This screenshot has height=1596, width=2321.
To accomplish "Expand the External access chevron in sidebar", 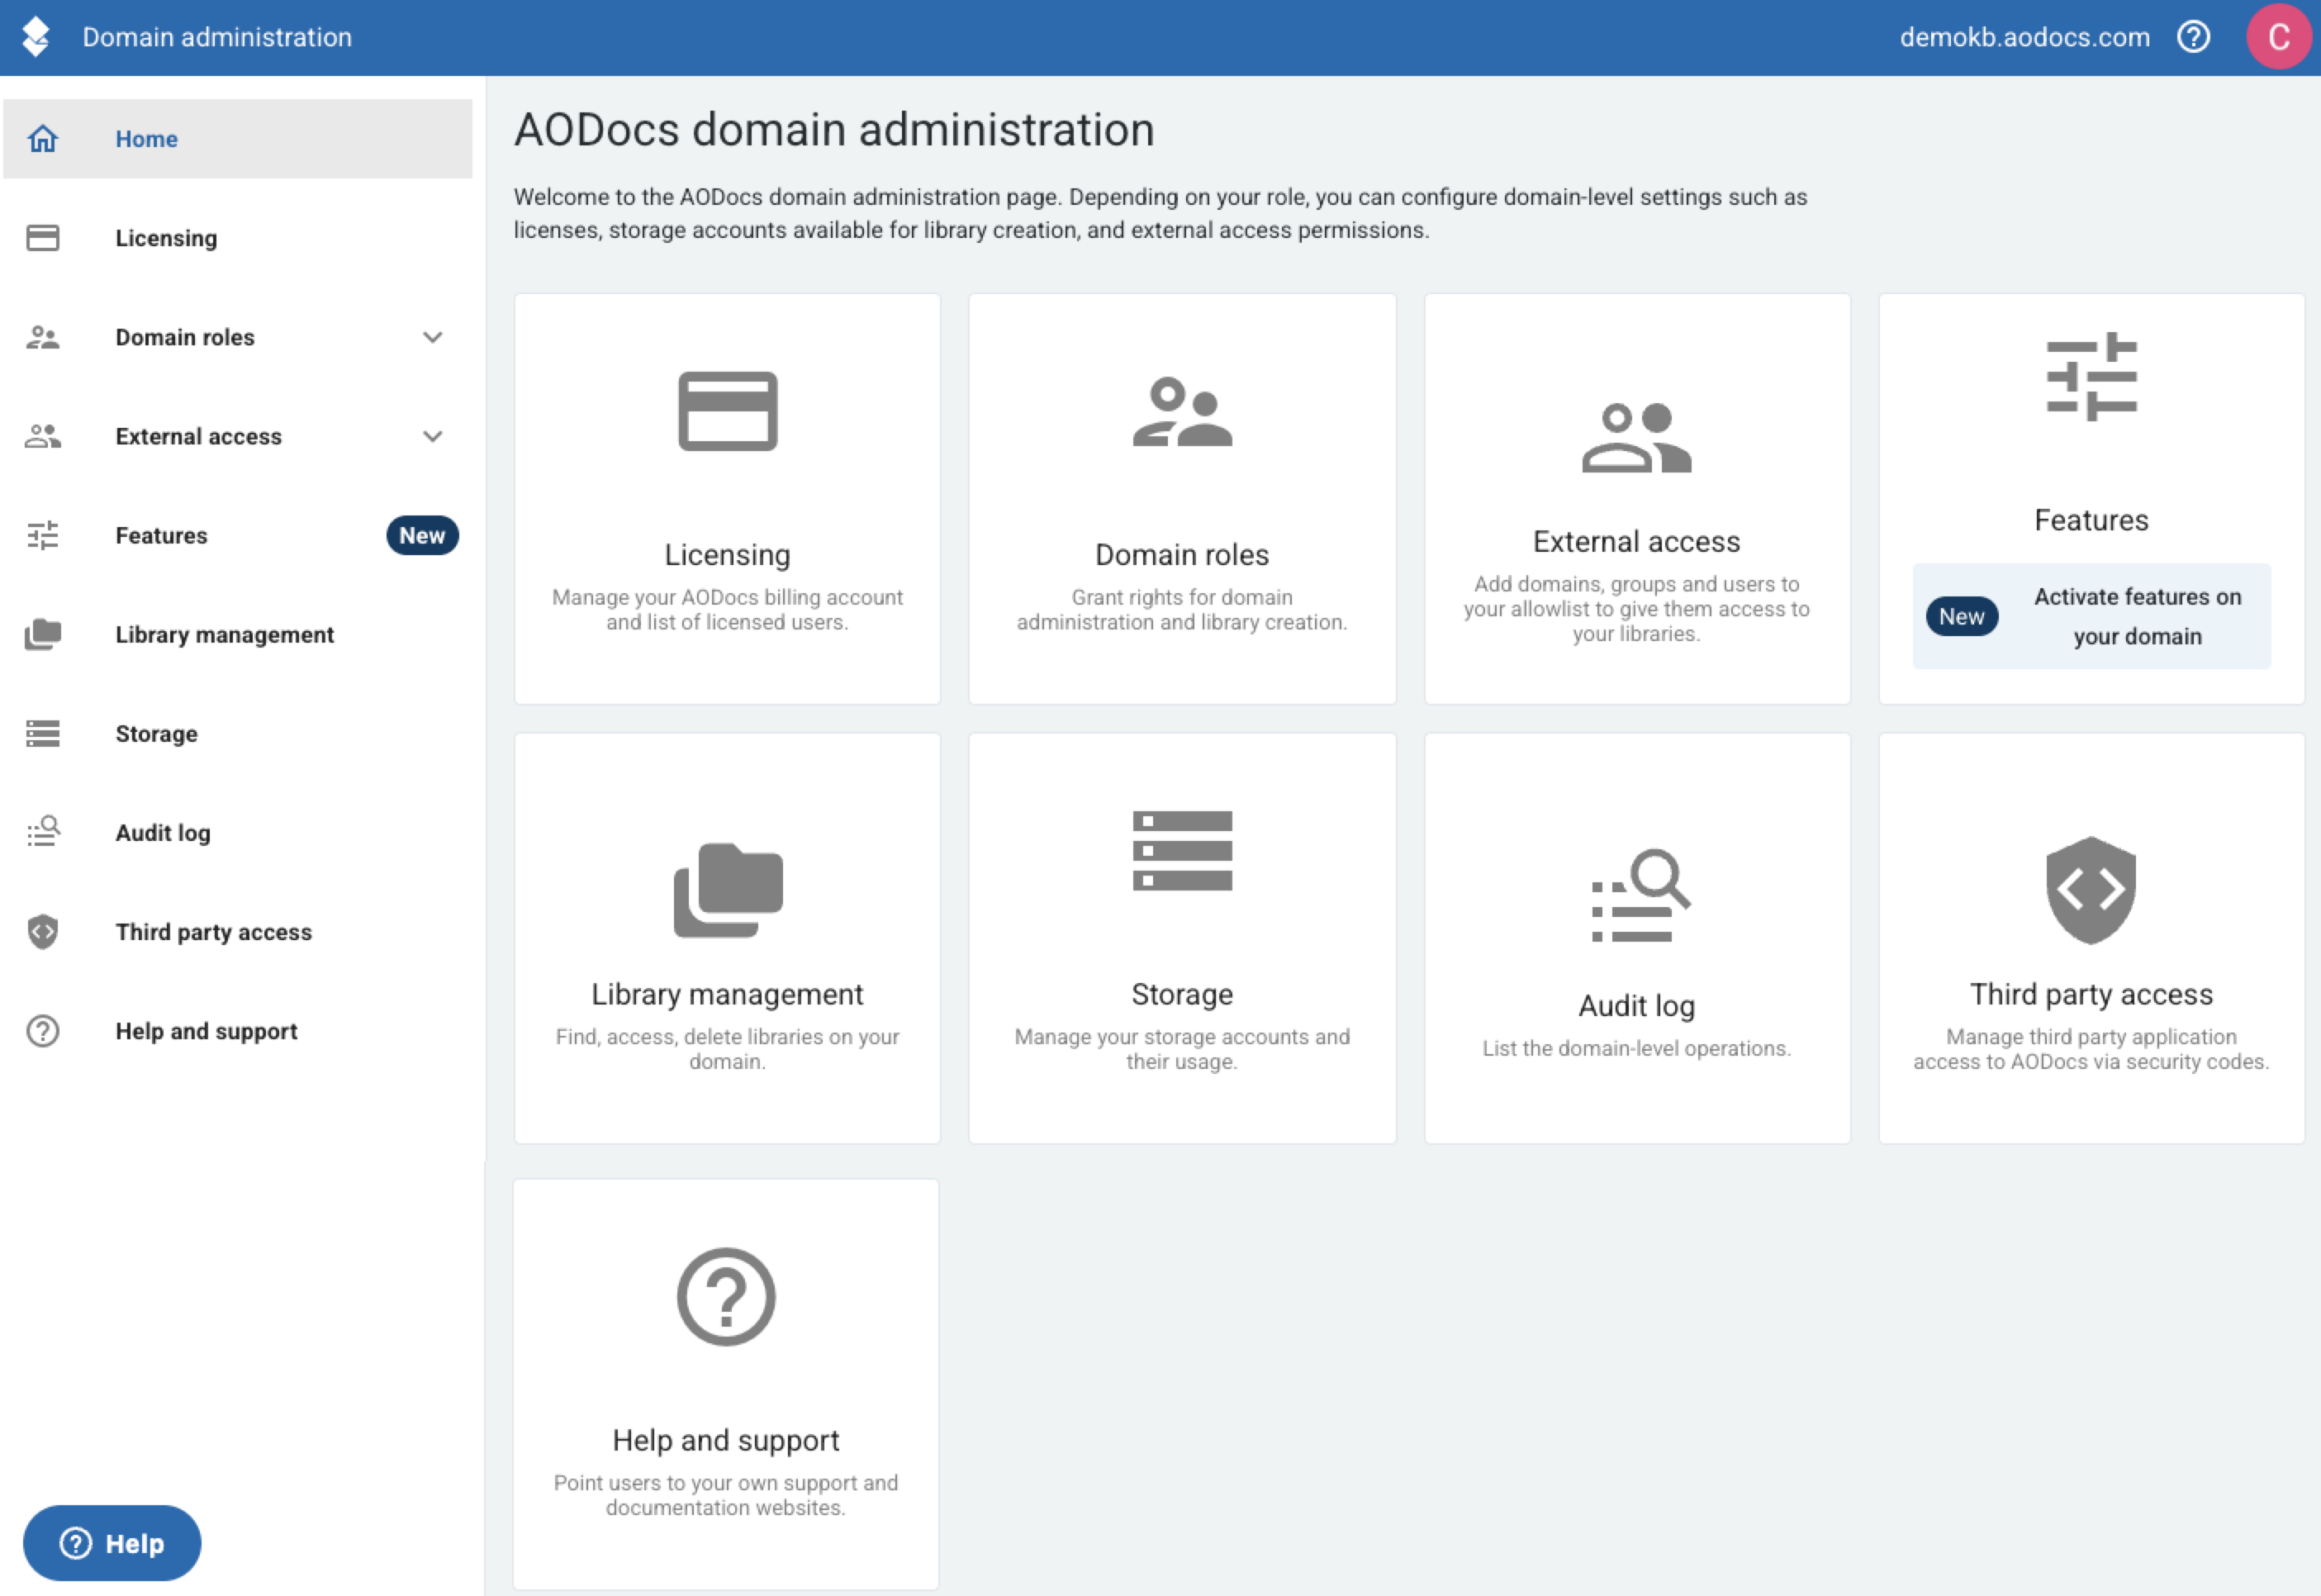I will (x=433, y=436).
